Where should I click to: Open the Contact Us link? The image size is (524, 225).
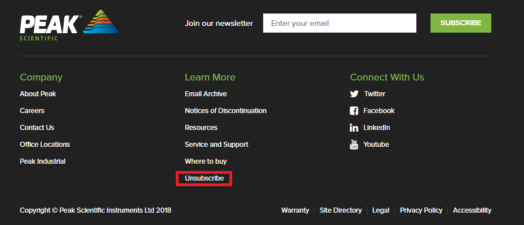click(x=37, y=128)
